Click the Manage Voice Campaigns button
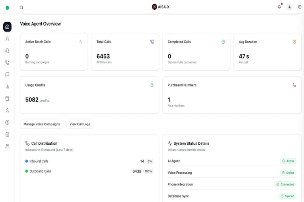This screenshot has width=304, height=202. 42,124
